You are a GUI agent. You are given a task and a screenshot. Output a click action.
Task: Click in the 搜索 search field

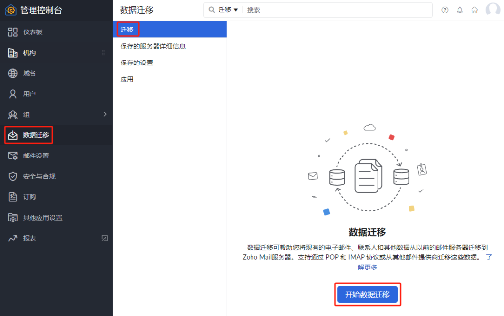coord(335,10)
